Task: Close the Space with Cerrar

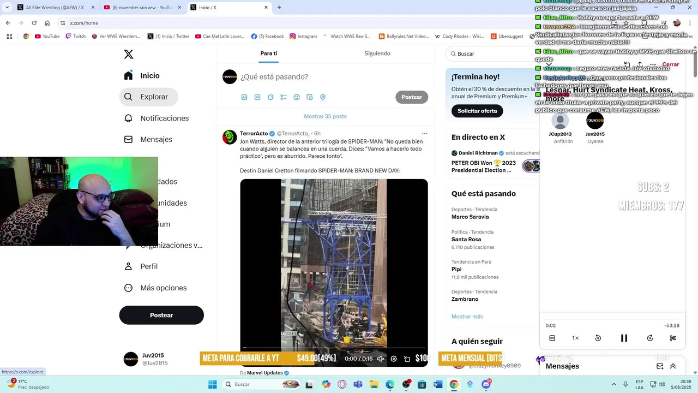Action: [670, 64]
